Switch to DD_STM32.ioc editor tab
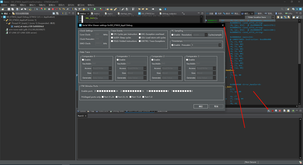This screenshot has height=165, width=303. point(146,14)
